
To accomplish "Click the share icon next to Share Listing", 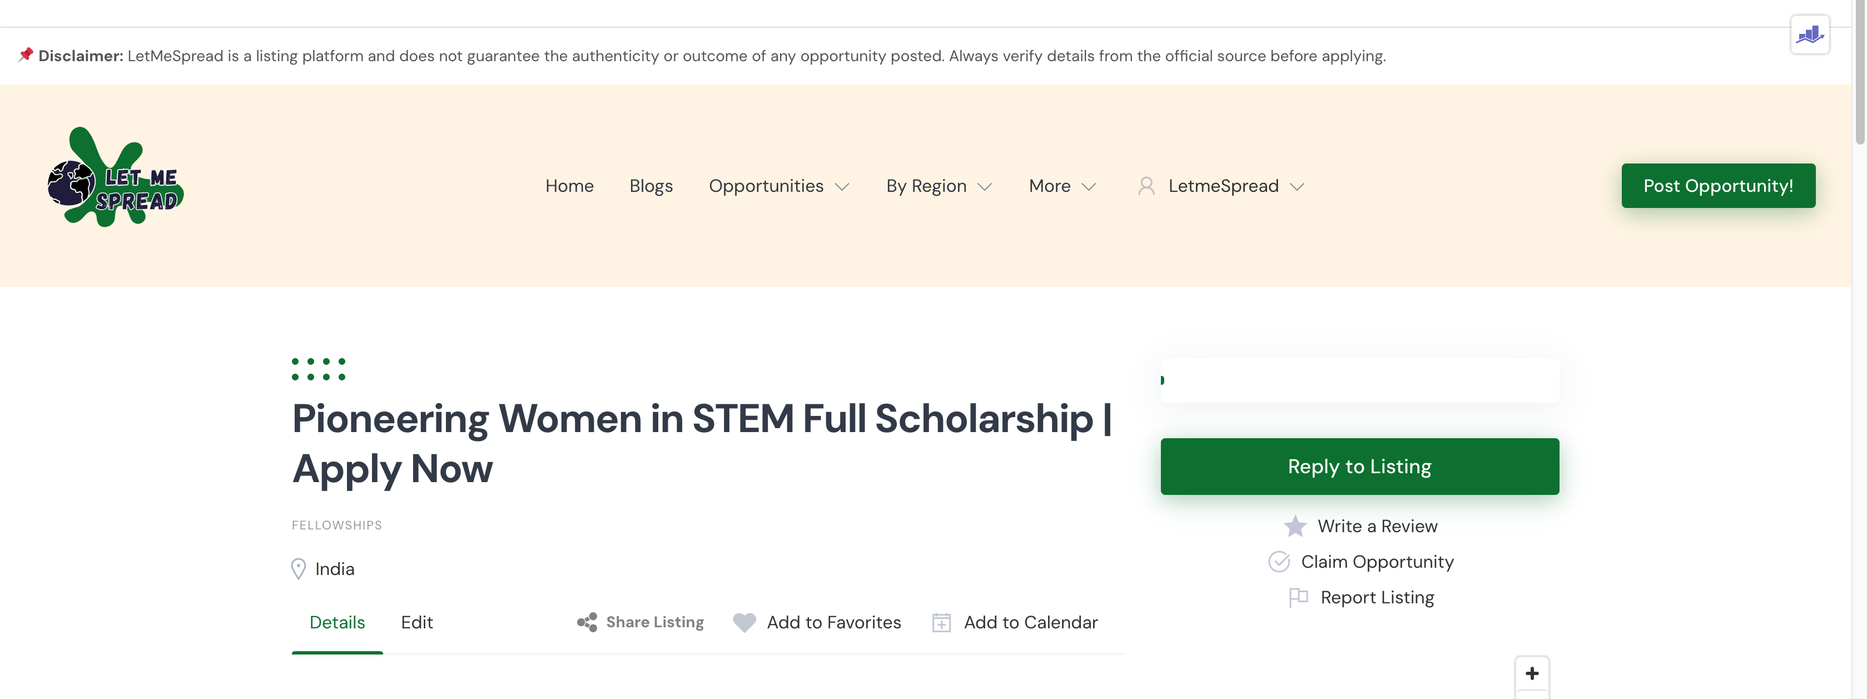I will pyautogui.click(x=587, y=622).
